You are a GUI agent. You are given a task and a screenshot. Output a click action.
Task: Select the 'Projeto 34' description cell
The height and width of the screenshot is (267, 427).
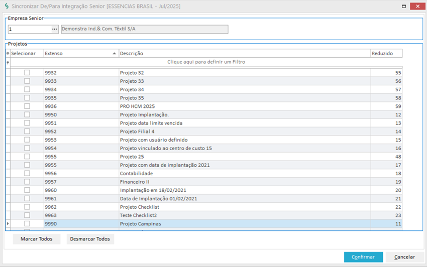pyautogui.click(x=245, y=89)
